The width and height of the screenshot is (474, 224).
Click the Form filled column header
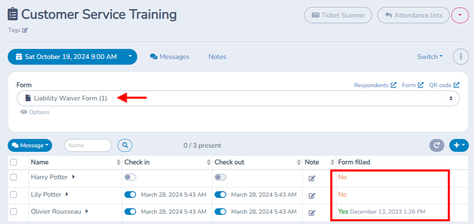click(x=354, y=162)
